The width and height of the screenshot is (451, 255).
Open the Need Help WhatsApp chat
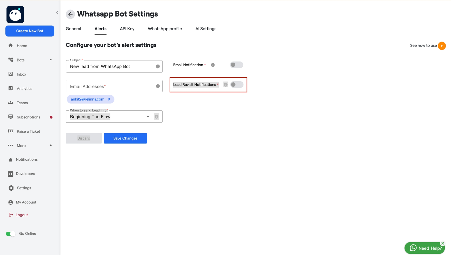click(x=425, y=248)
